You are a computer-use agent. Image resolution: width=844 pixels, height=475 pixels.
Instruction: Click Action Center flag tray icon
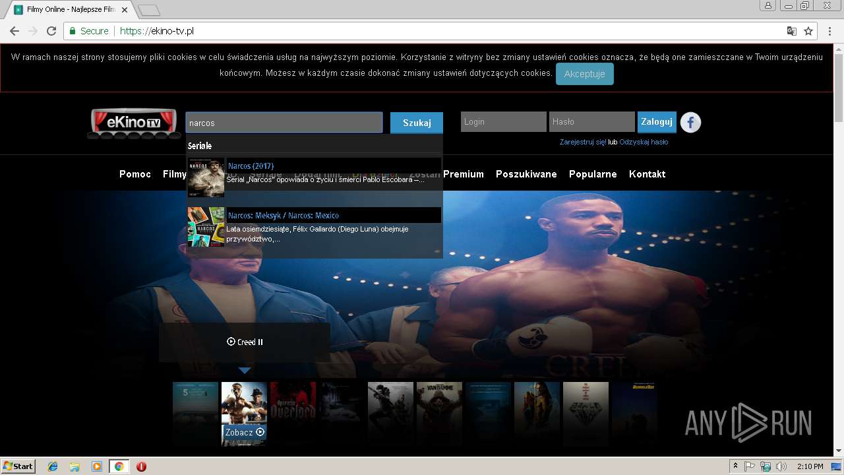pyautogui.click(x=750, y=466)
